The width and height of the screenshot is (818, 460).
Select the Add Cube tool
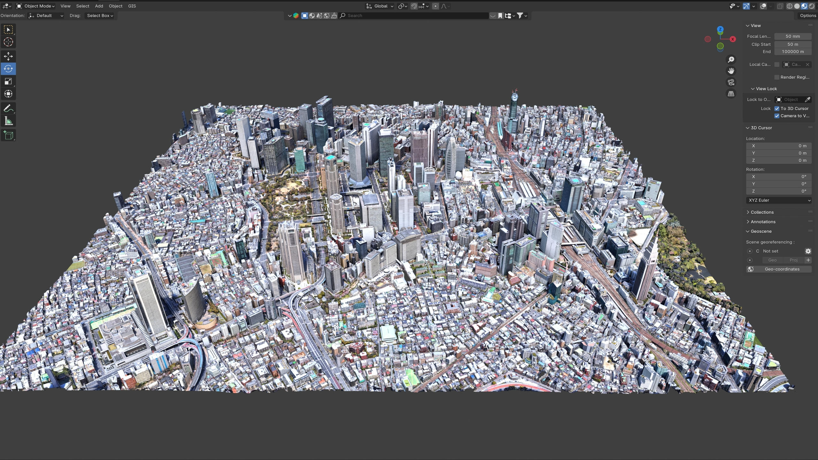(x=8, y=135)
